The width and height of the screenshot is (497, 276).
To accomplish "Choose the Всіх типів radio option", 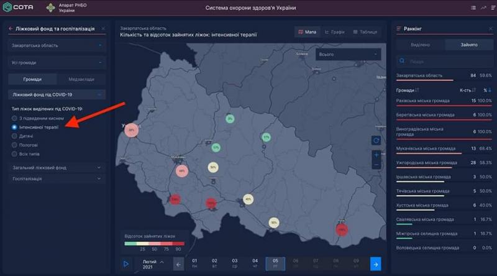I will click(x=15, y=153).
